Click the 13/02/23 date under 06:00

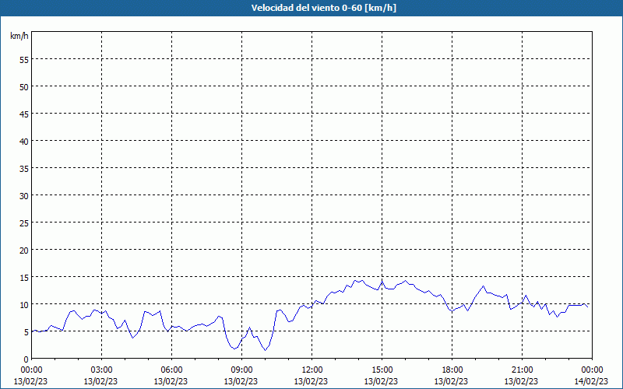pos(171,381)
